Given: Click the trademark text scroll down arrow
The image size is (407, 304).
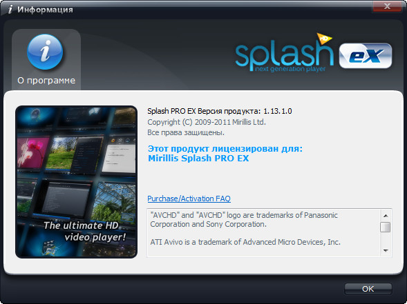Looking at the screenshot, I should point(386,250).
